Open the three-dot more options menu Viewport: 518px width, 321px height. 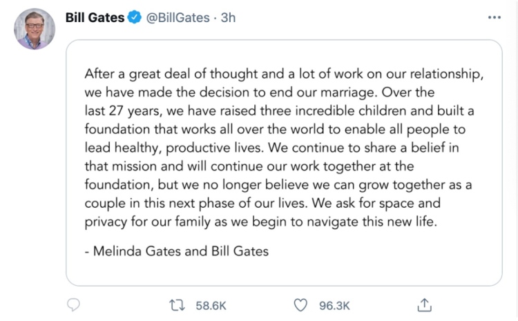tap(494, 17)
